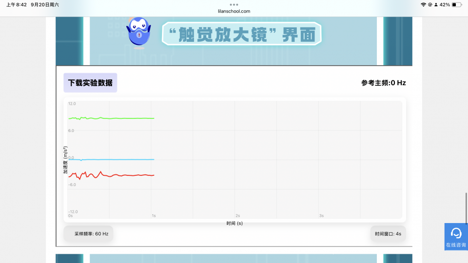Tap the 上午8:42 clock in status bar
The height and width of the screenshot is (263, 468).
coord(17,4)
